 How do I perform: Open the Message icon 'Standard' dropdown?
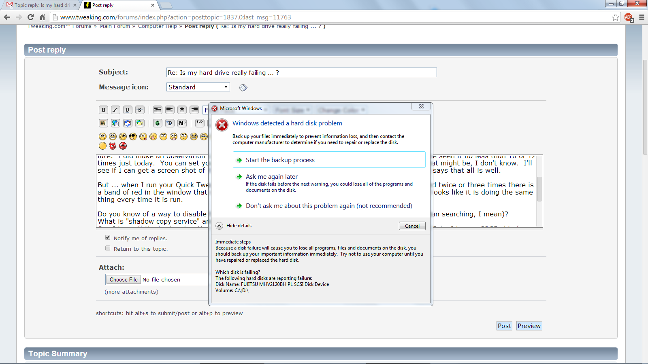pos(198,87)
